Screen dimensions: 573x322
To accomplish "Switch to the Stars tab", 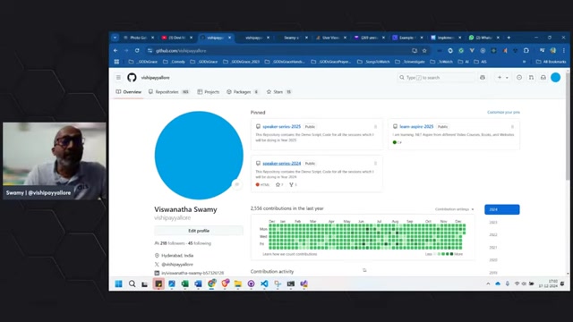I will coord(278,92).
